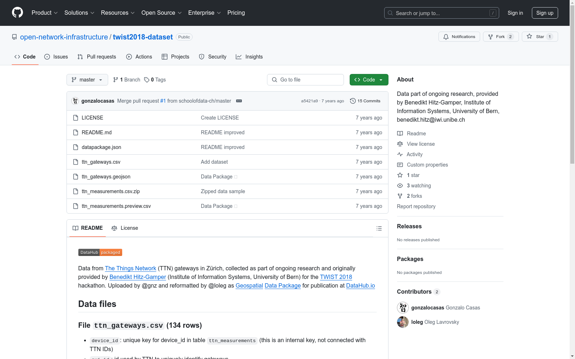Expand the Solutions menu
Viewport: 575px width, 359px height.
(79, 13)
